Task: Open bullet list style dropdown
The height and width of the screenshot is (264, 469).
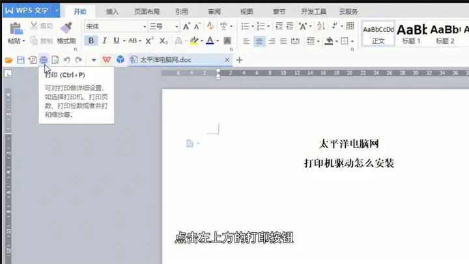Action: [x=253, y=26]
